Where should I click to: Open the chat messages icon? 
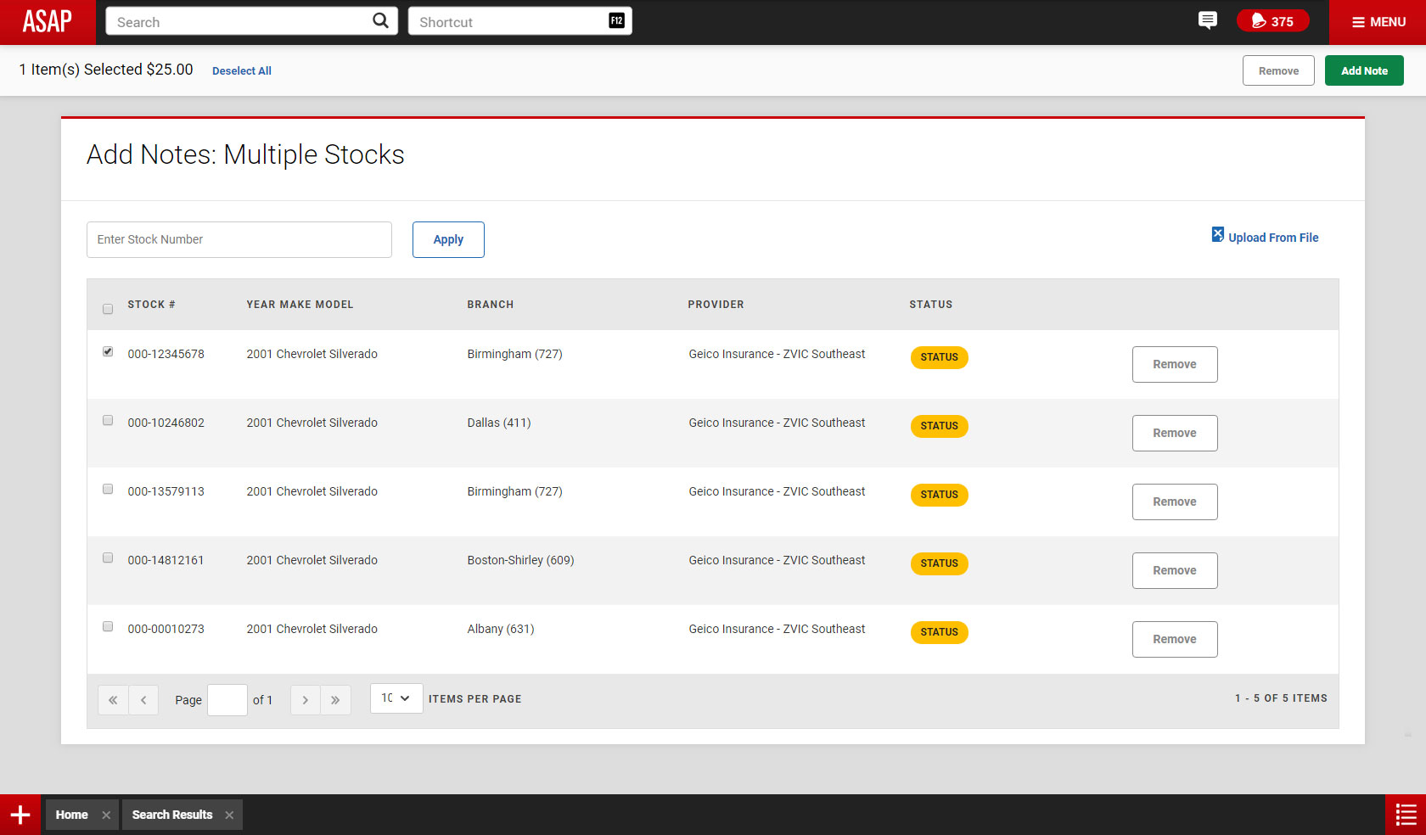pos(1207,20)
